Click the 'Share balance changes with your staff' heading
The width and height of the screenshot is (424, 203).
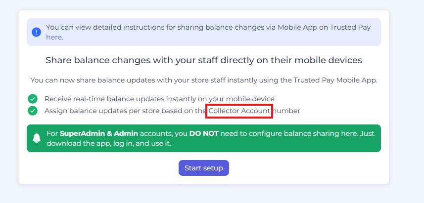pyautogui.click(x=203, y=60)
